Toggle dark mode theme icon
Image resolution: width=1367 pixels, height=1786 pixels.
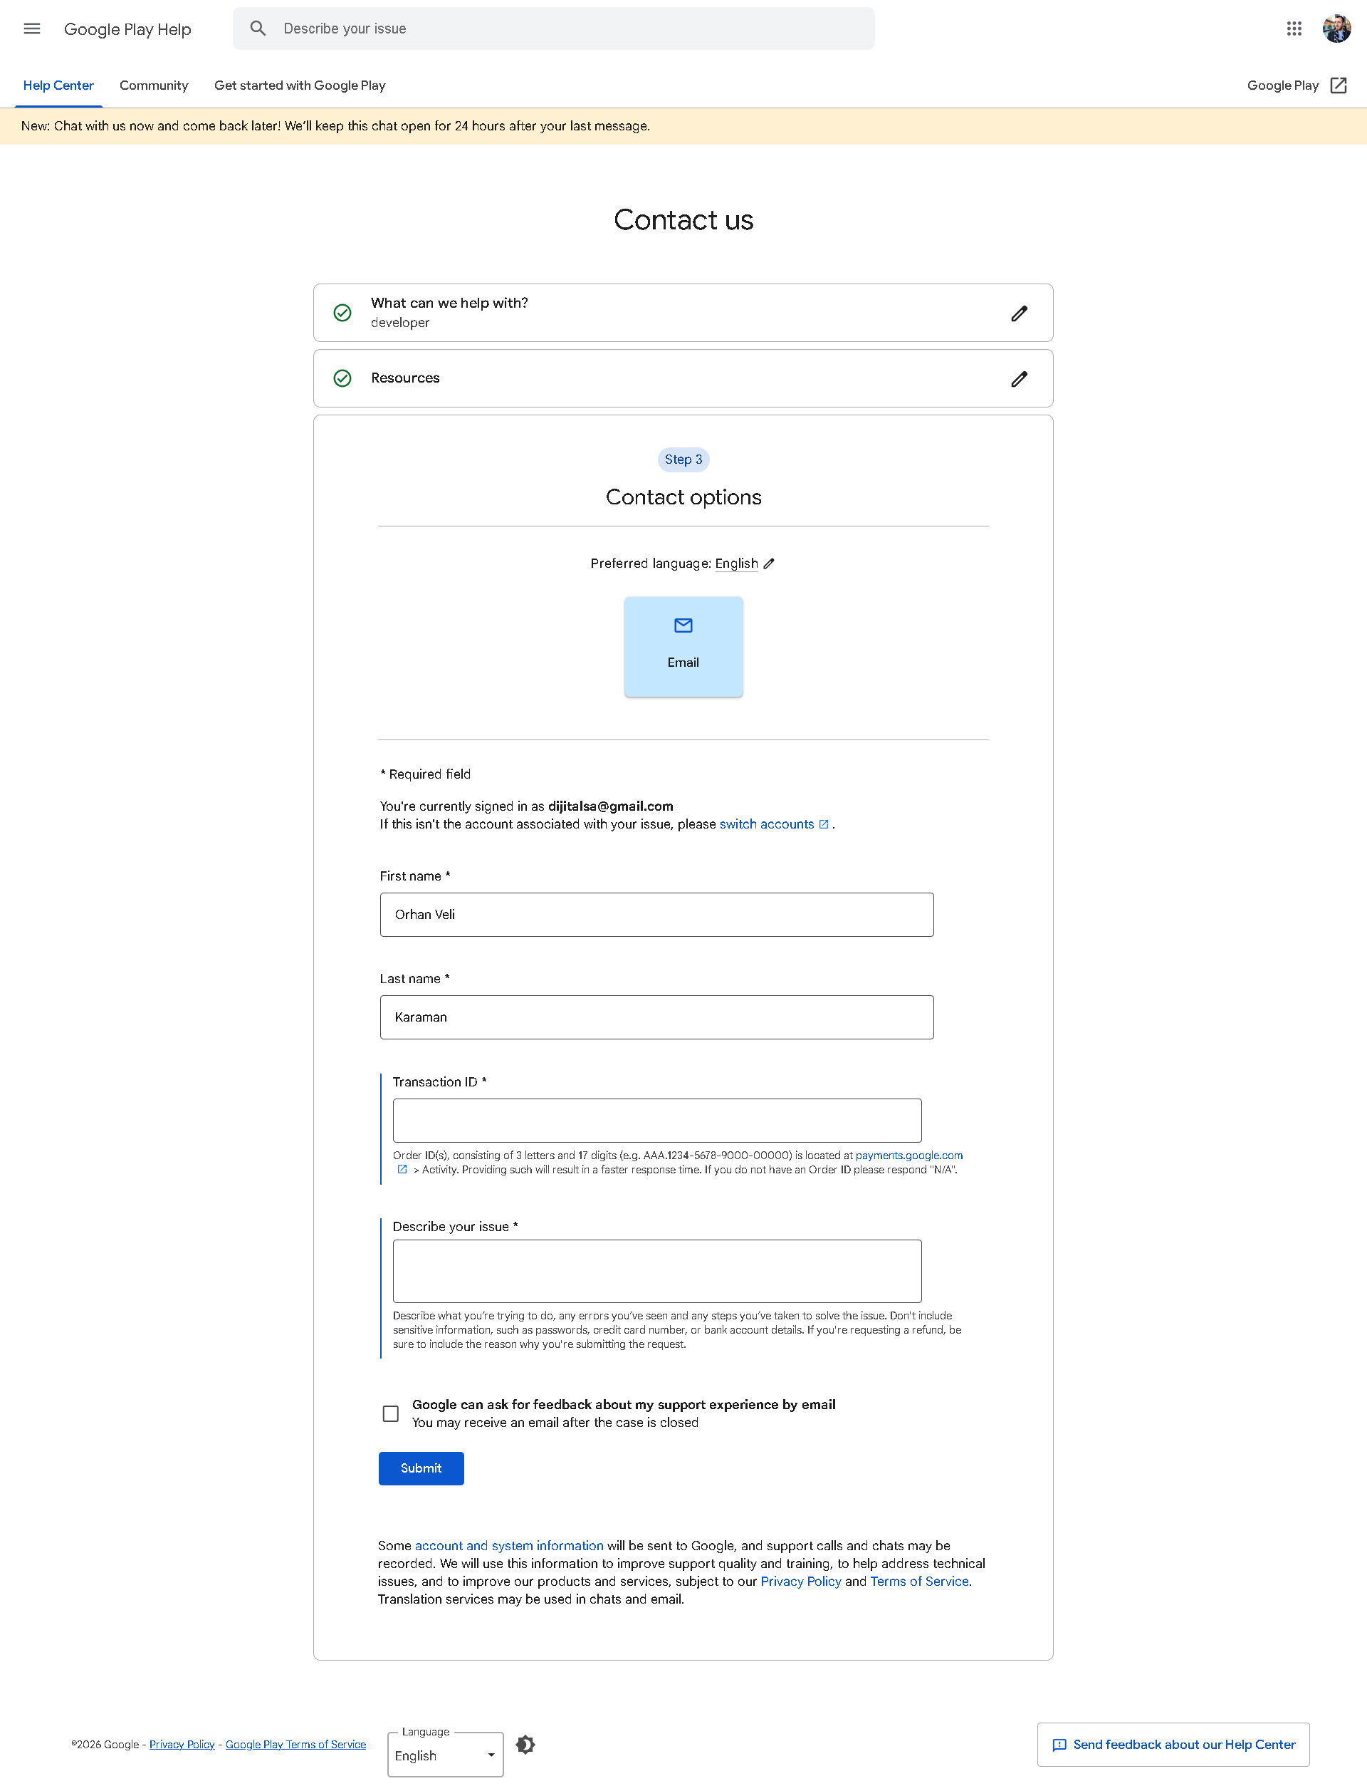pyautogui.click(x=525, y=1744)
